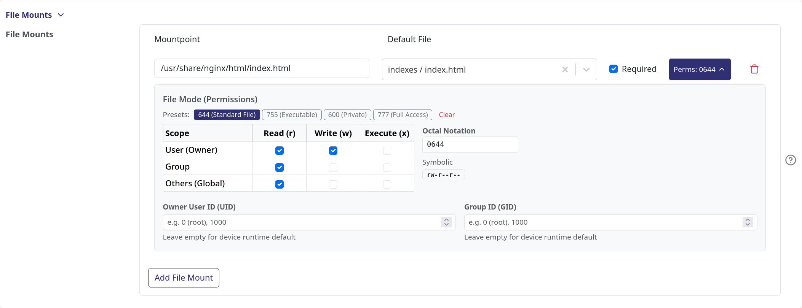Image resolution: width=802 pixels, height=308 pixels.
Task: Adjust the GID number spinner
Action: [748, 222]
